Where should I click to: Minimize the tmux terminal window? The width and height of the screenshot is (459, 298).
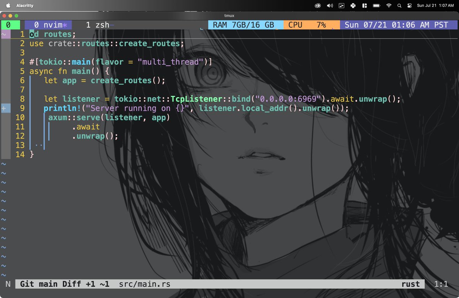pos(11,16)
